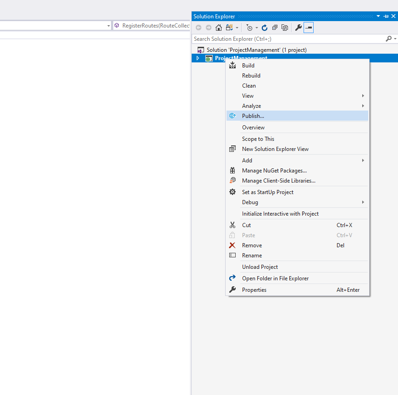This screenshot has width=398, height=395.
Task: Open the RegisterRoutes member dropdown
Action: 151,26
